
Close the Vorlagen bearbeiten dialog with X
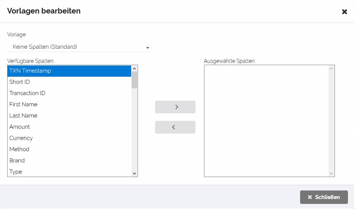344,12
